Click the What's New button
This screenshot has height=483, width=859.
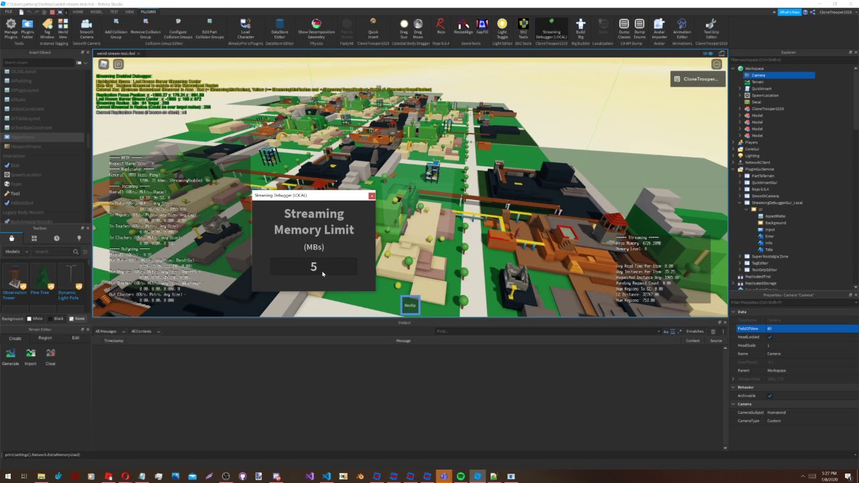(x=789, y=12)
